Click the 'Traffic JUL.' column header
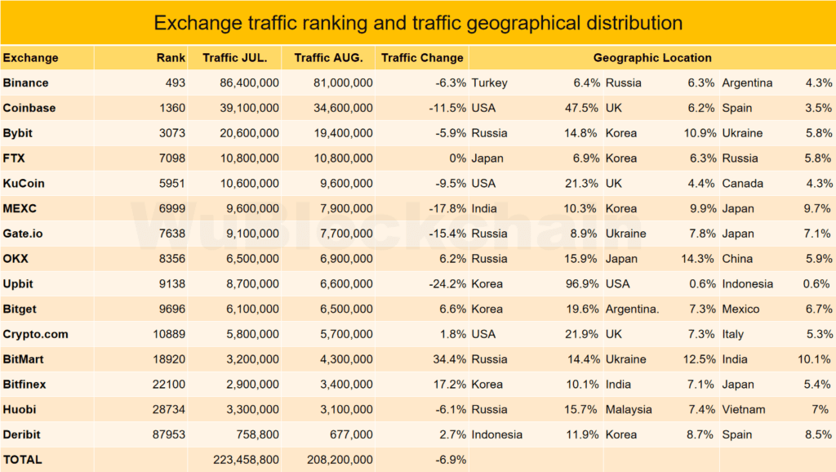 234,58
